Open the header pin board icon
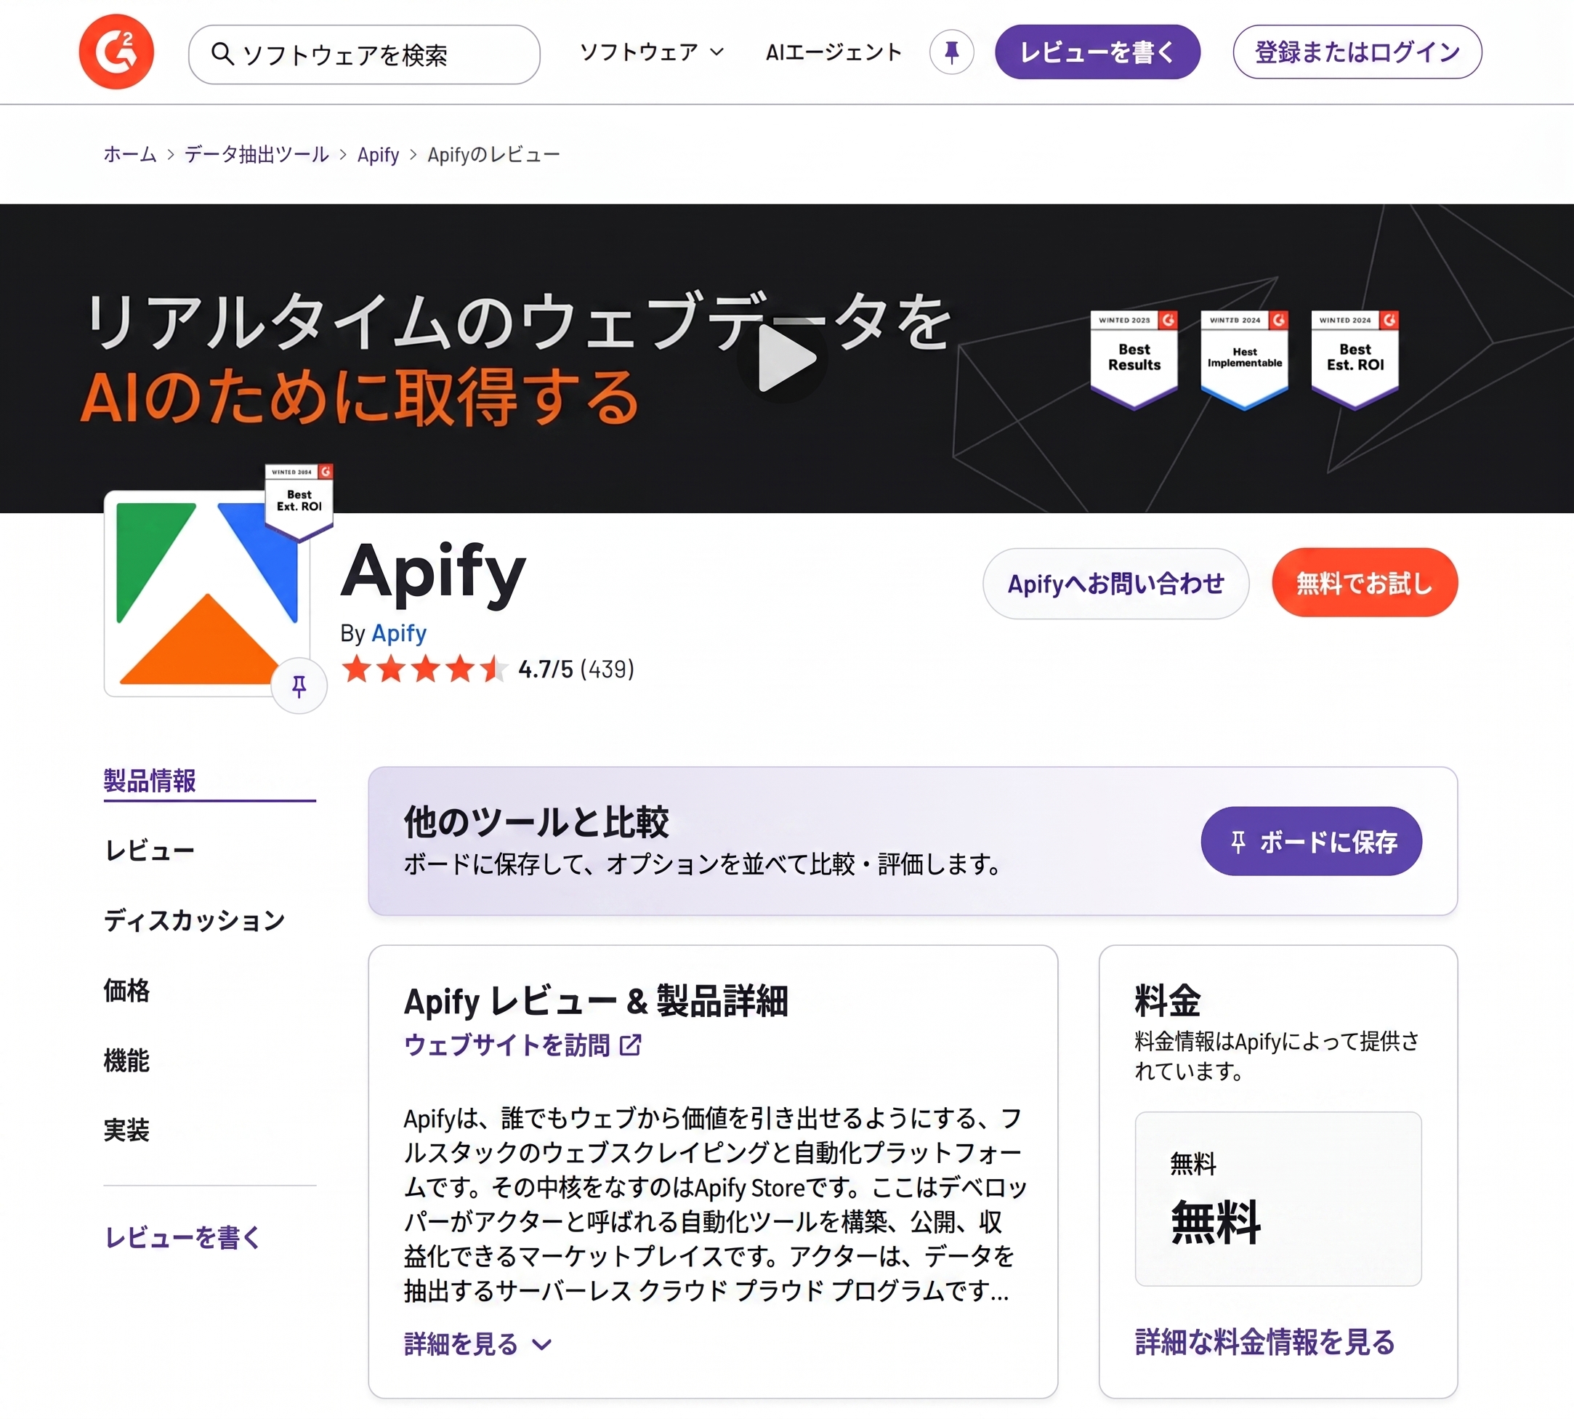This screenshot has height=1419, width=1574. tap(951, 52)
